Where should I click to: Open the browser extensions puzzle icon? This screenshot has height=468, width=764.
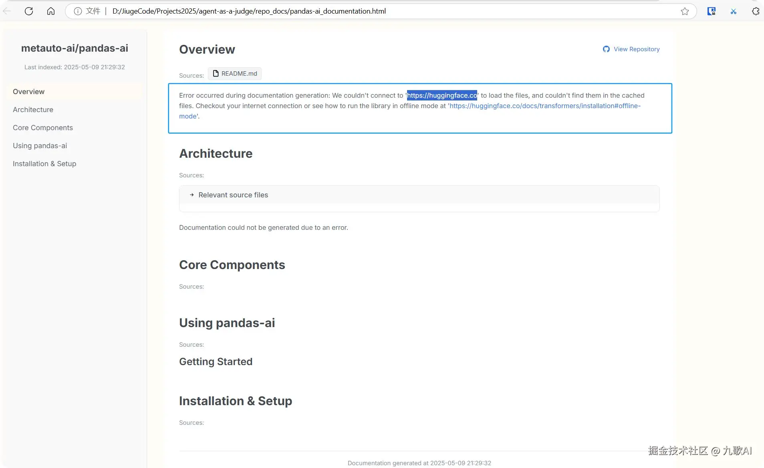(756, 11)
